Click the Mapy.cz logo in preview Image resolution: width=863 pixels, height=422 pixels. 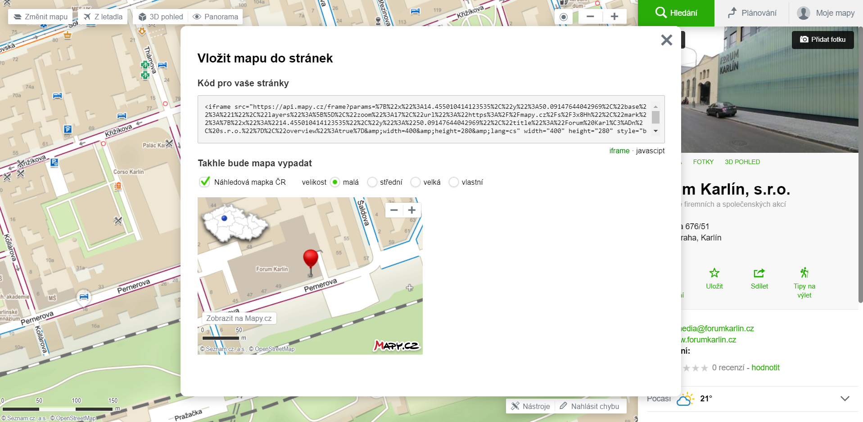(x=397, y=345)
